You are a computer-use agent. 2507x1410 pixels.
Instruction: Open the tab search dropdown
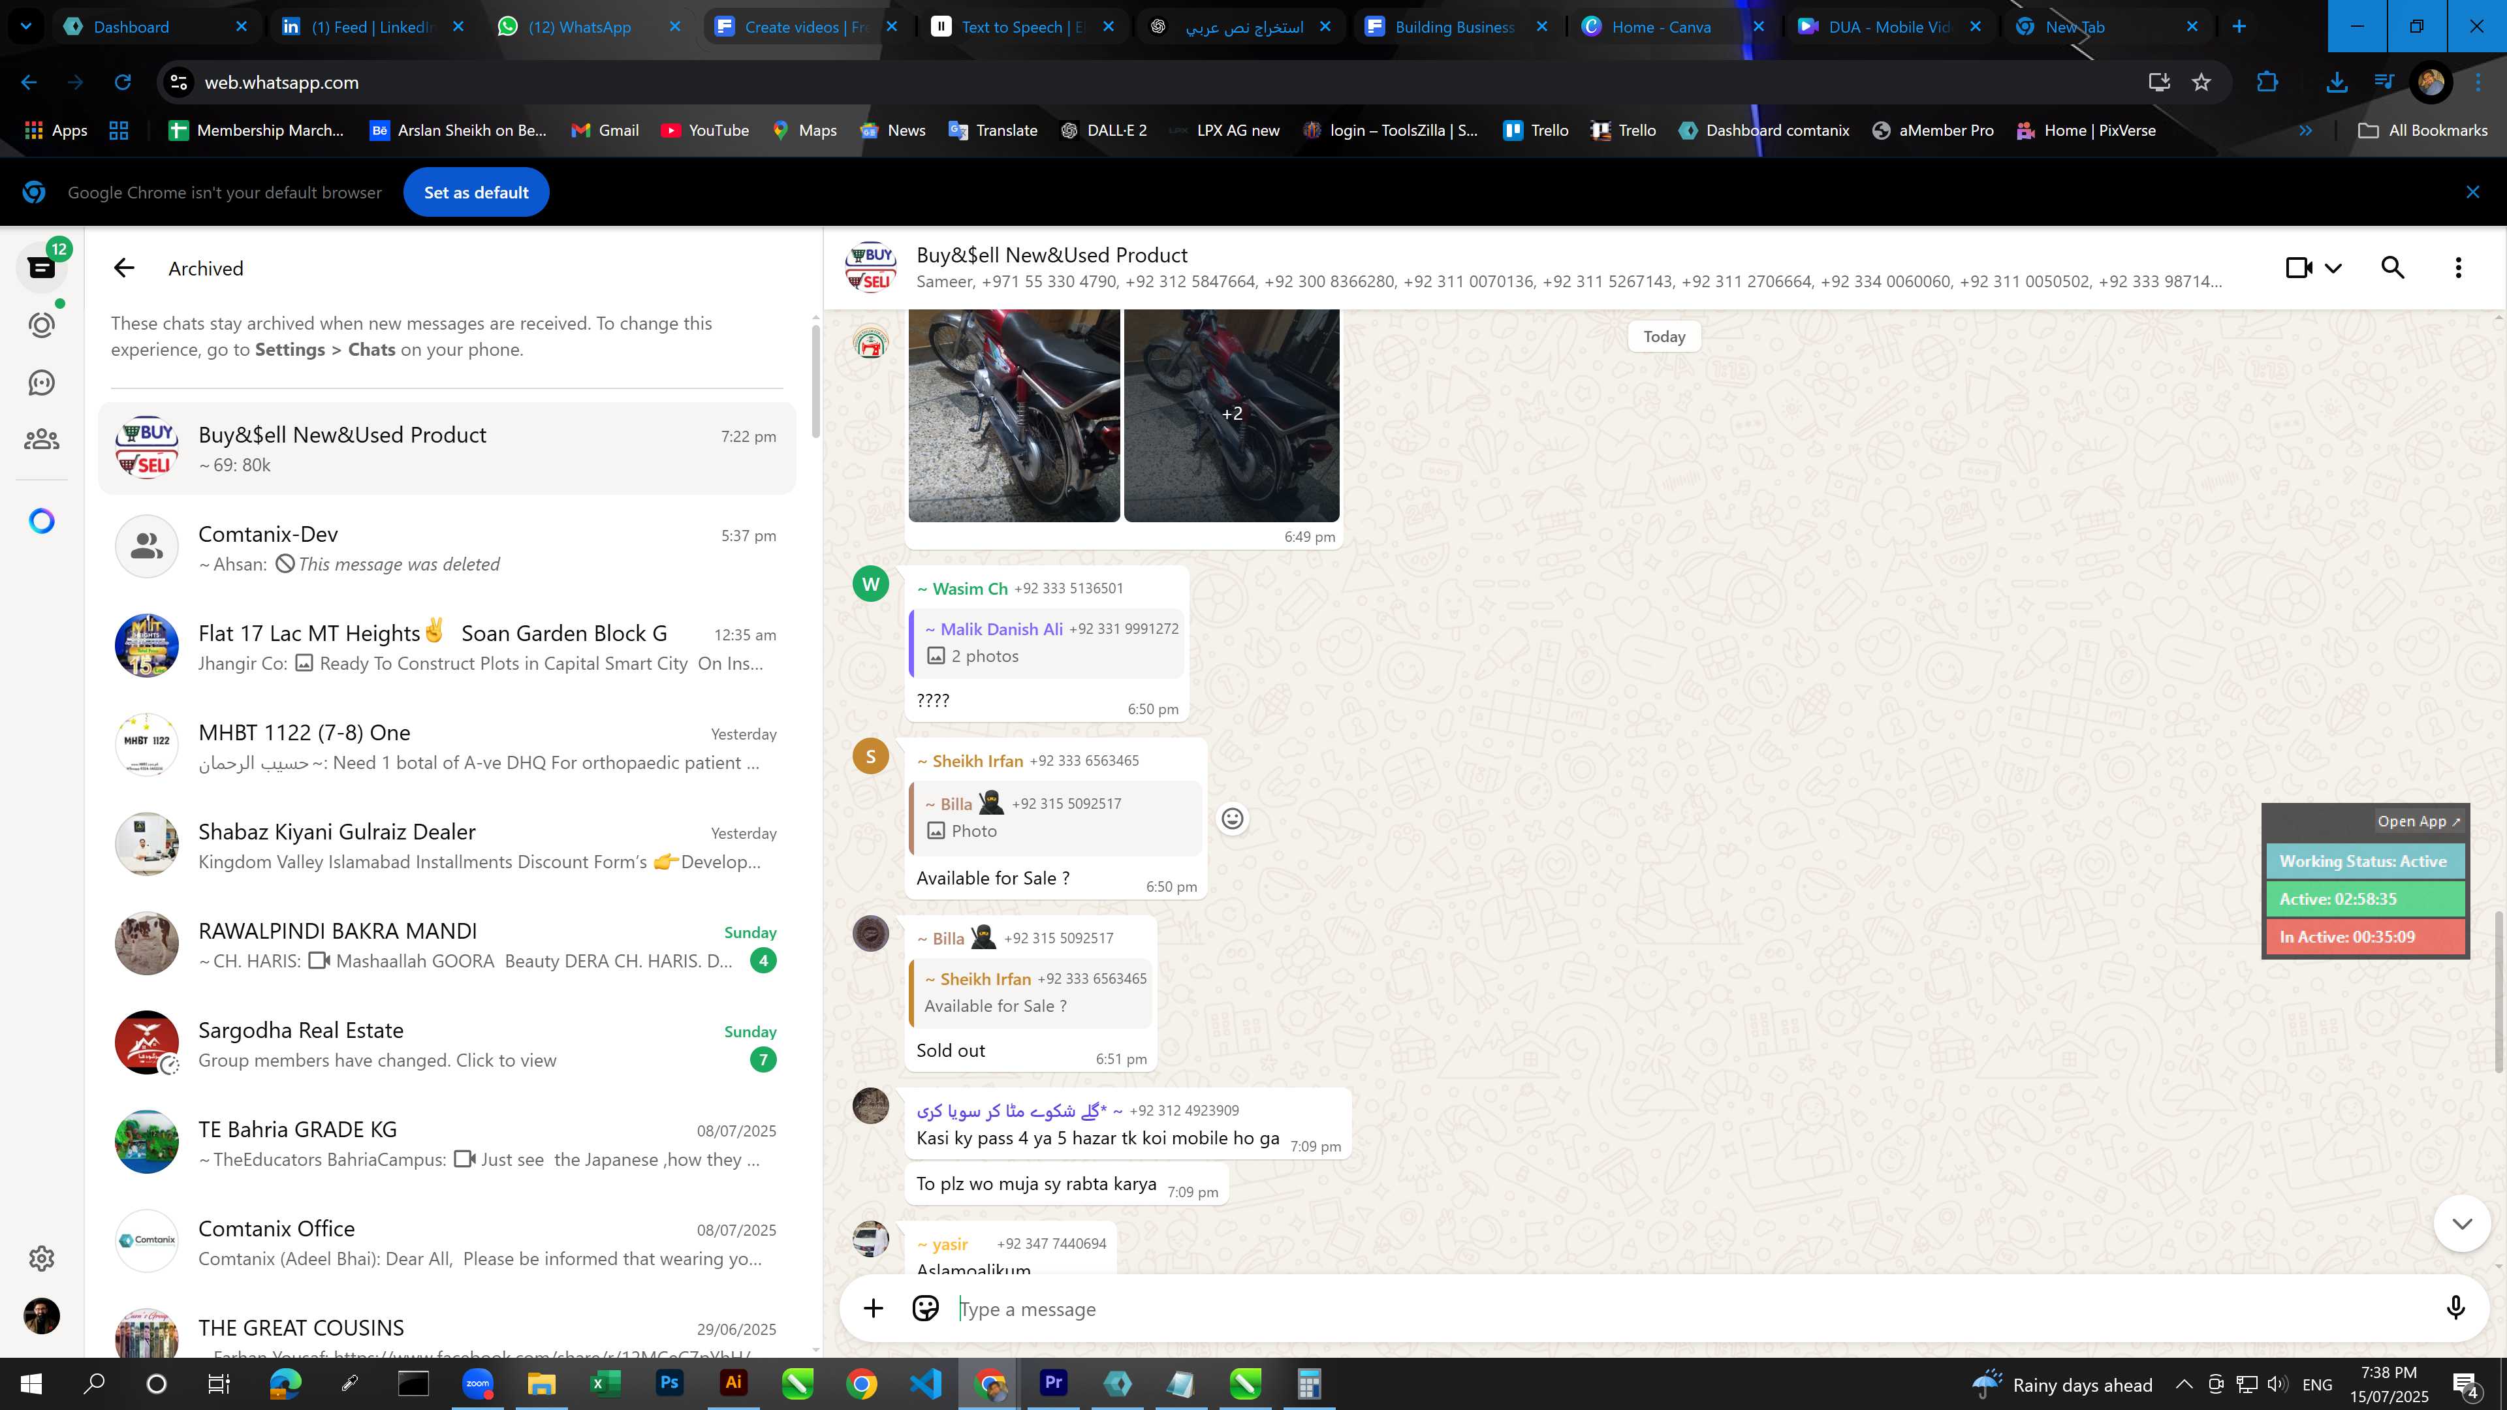point(26,27)
